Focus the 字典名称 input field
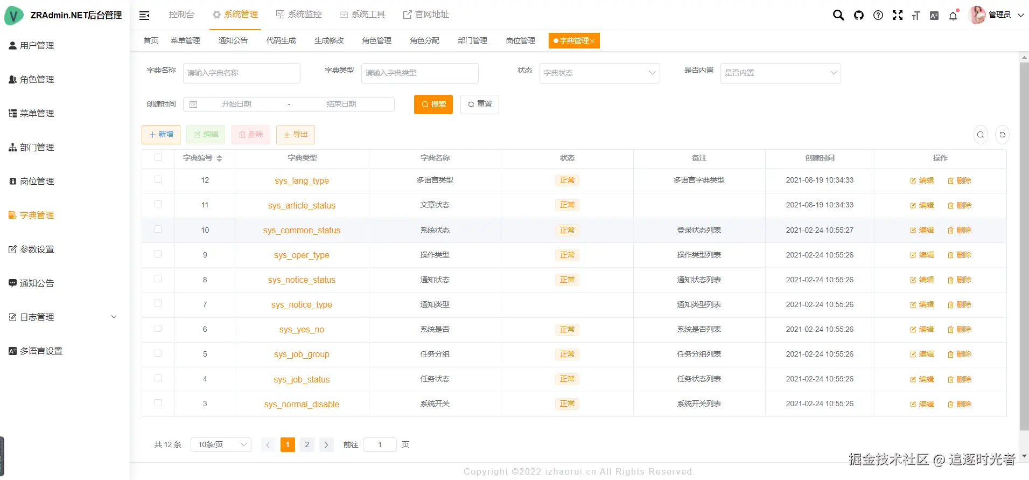 click(x=242, y=73)
